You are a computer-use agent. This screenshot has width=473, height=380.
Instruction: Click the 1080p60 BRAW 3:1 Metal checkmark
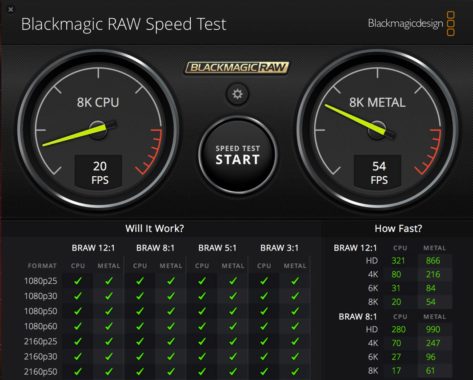coord(295,326)
